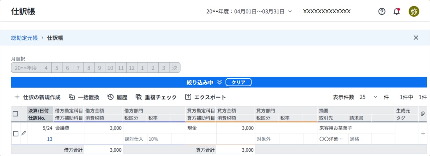
Task: Open the 表示件数 25 dropdown
Action: coord(369,97)
